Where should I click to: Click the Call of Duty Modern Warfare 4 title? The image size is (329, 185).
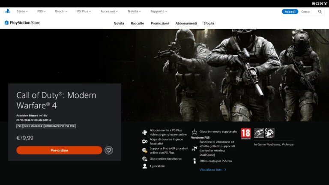click(x=56, y=100)
